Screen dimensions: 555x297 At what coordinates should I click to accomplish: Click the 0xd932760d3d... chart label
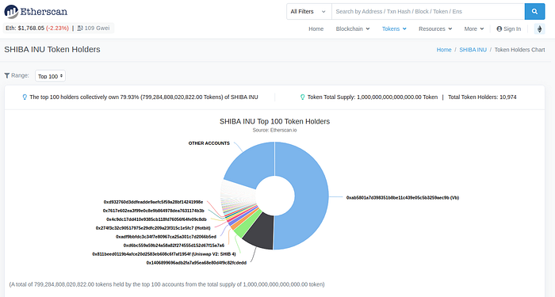(153, 202)
